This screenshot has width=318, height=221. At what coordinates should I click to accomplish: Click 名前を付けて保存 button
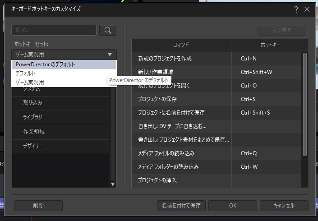click(181, 206)
